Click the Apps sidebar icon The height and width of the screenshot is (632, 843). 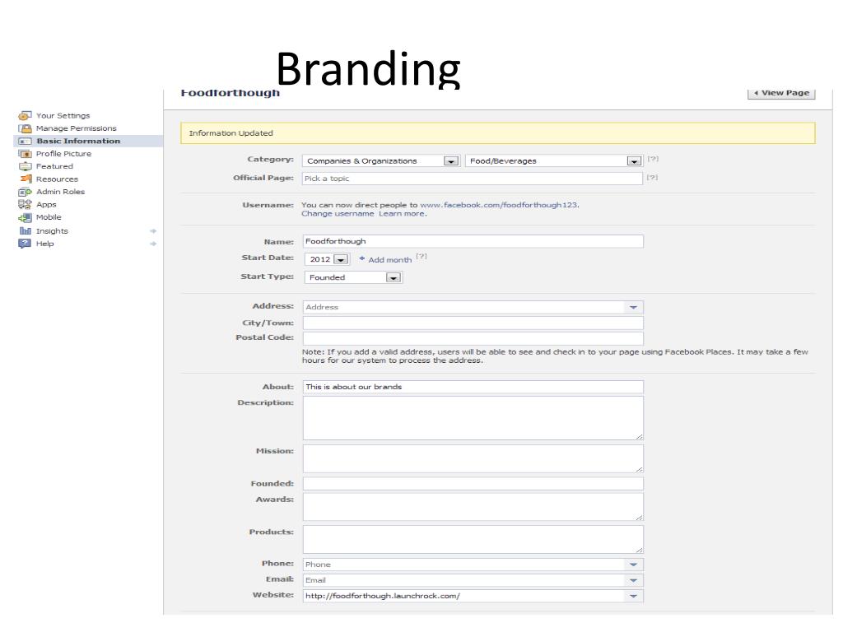[25, 204]
